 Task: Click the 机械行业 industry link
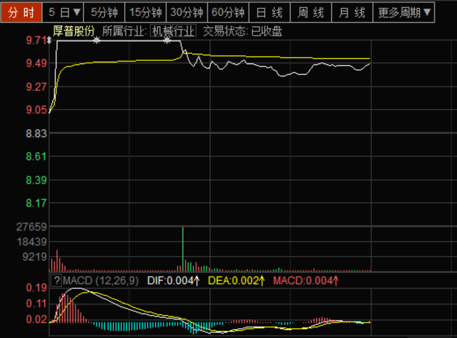click(173, 31)
